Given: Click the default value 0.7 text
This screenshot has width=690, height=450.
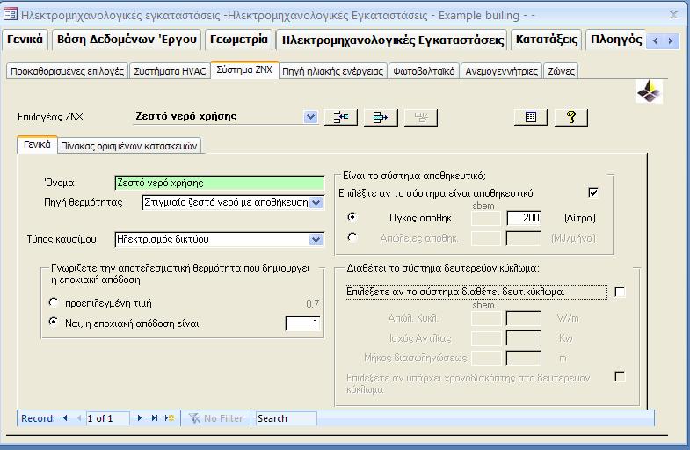Looking at the screenshot, I should pyautogui.click(x=312, y=304).
